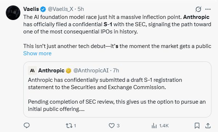218x132 pixels.
Task: Share the tweet via upload icon
Action: click(208, 125)
